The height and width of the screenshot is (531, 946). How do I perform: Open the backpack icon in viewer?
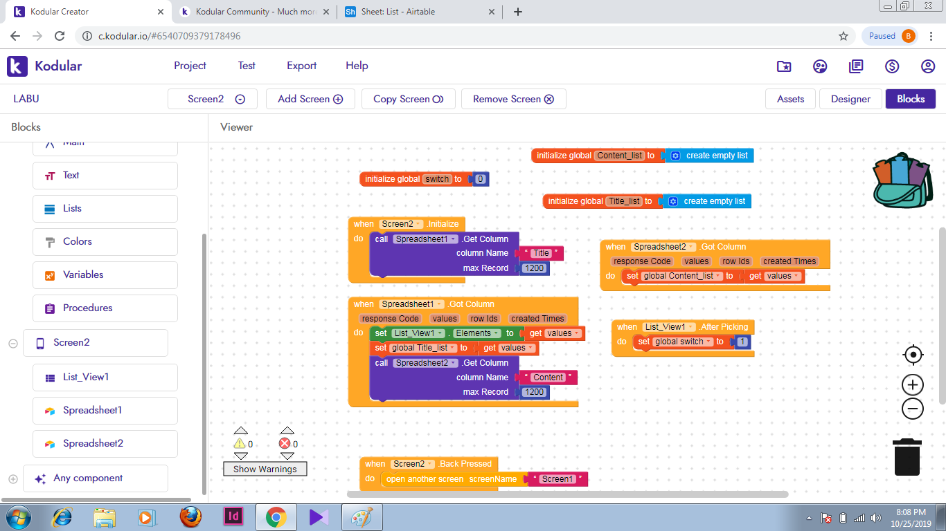(x=902, y=180)
